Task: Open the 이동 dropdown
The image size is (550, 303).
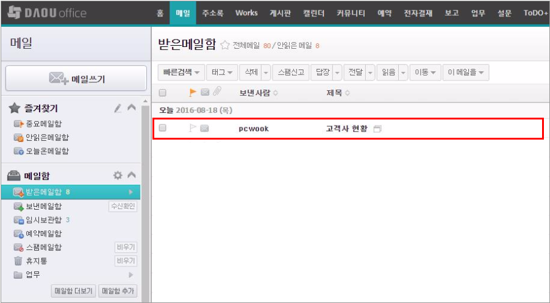Action: click(426, 73)
